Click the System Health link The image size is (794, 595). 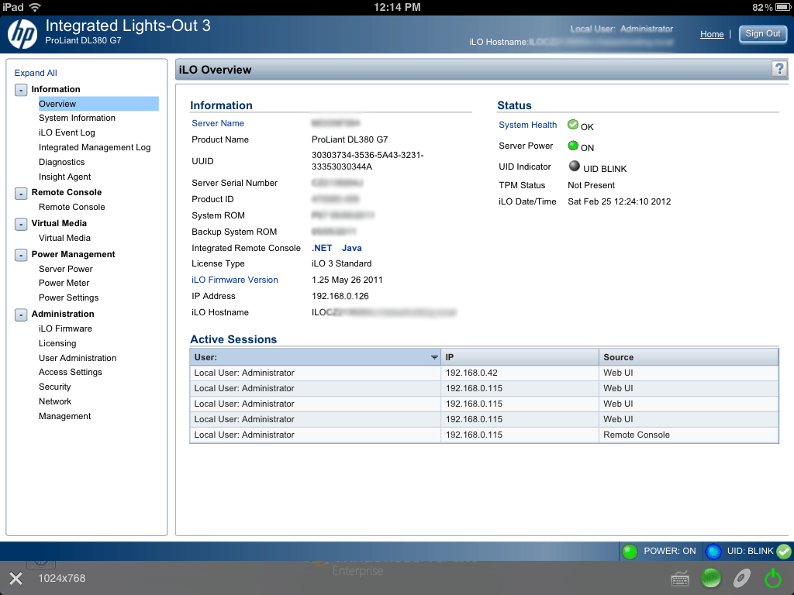pyautogui.click(x=527, y=125)
